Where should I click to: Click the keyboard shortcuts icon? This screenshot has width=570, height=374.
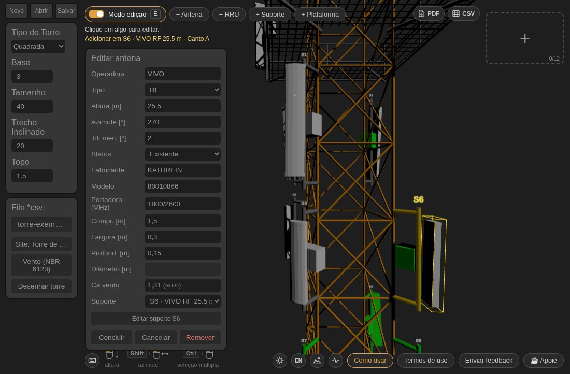point(92,361)
